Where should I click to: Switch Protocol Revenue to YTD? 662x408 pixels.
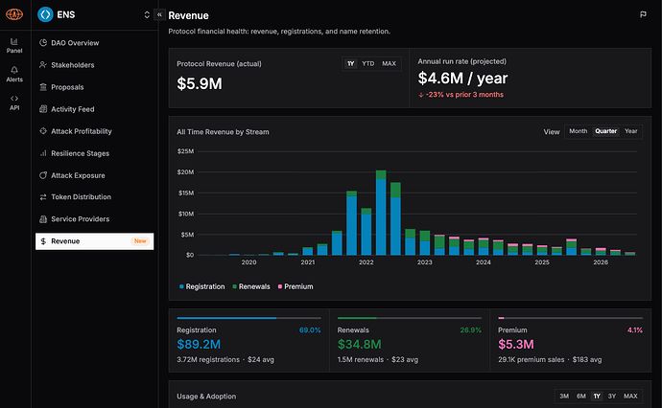pyautogui.click(x=367, y=63)
